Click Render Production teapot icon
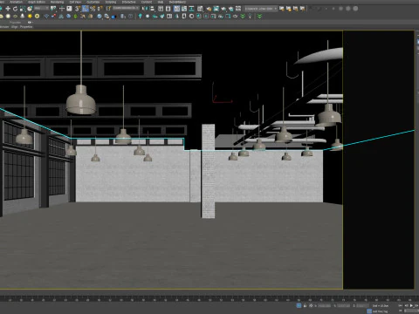419x314 pixels. coord(223,9)
